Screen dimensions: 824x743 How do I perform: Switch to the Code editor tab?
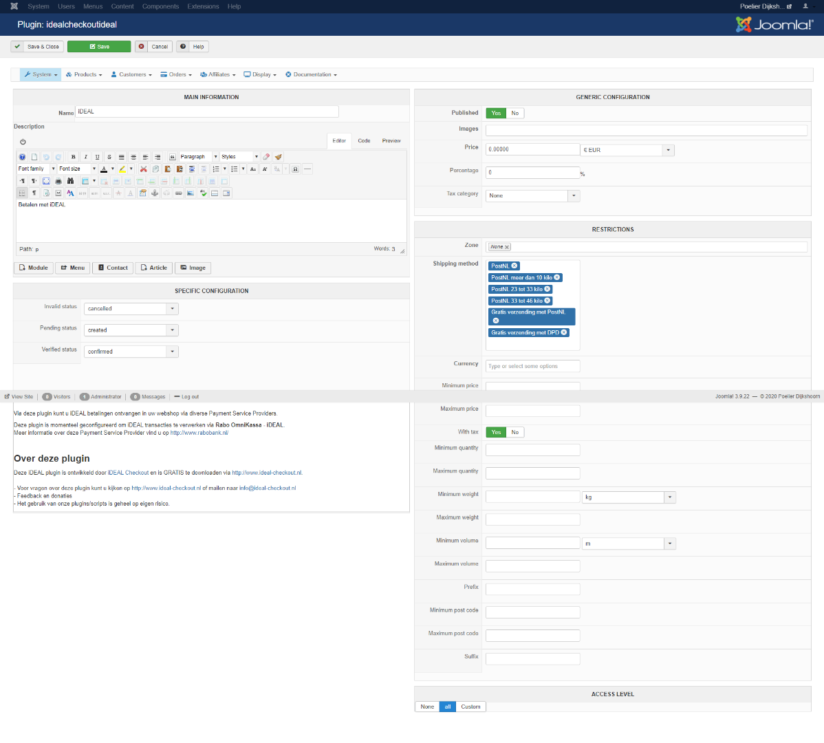click(x=364, y=141)
